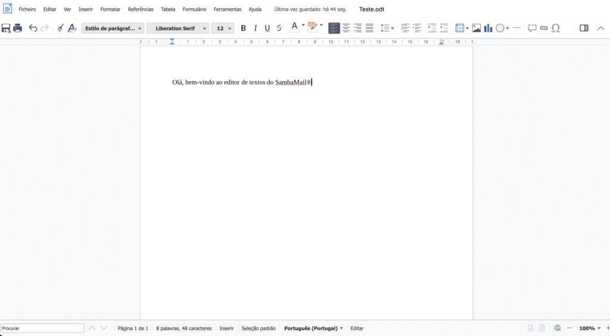Enable center text alignment
This screenshot has height=336, width=610.
click(x=346, y=28)
